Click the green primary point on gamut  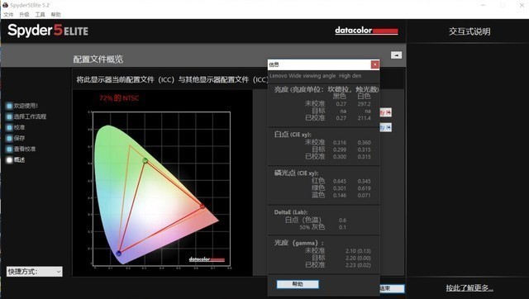click(145, 161)
